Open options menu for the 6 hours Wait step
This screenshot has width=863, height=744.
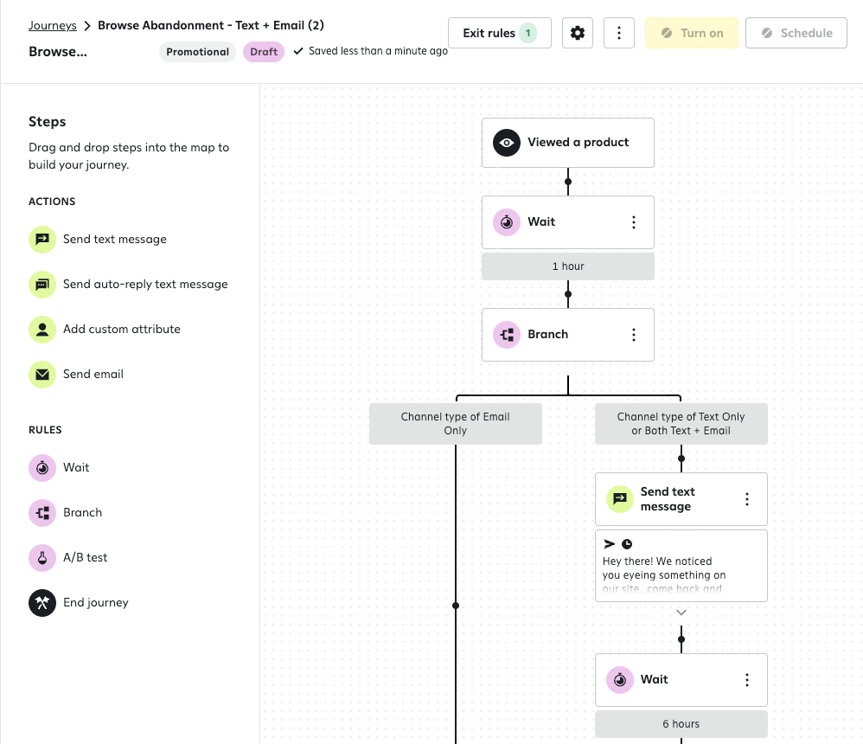tap(747, 680)
